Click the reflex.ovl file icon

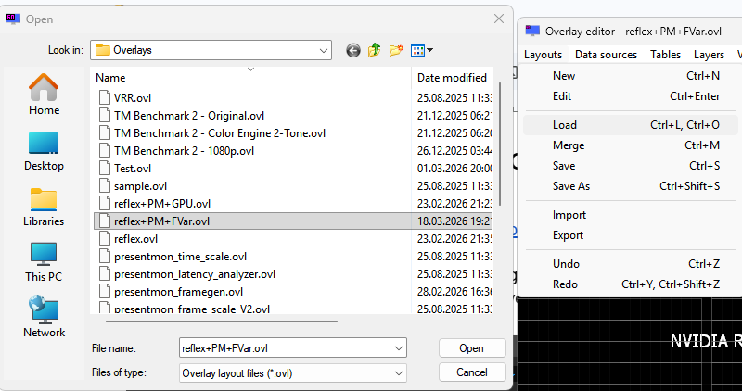click(104, 239)
